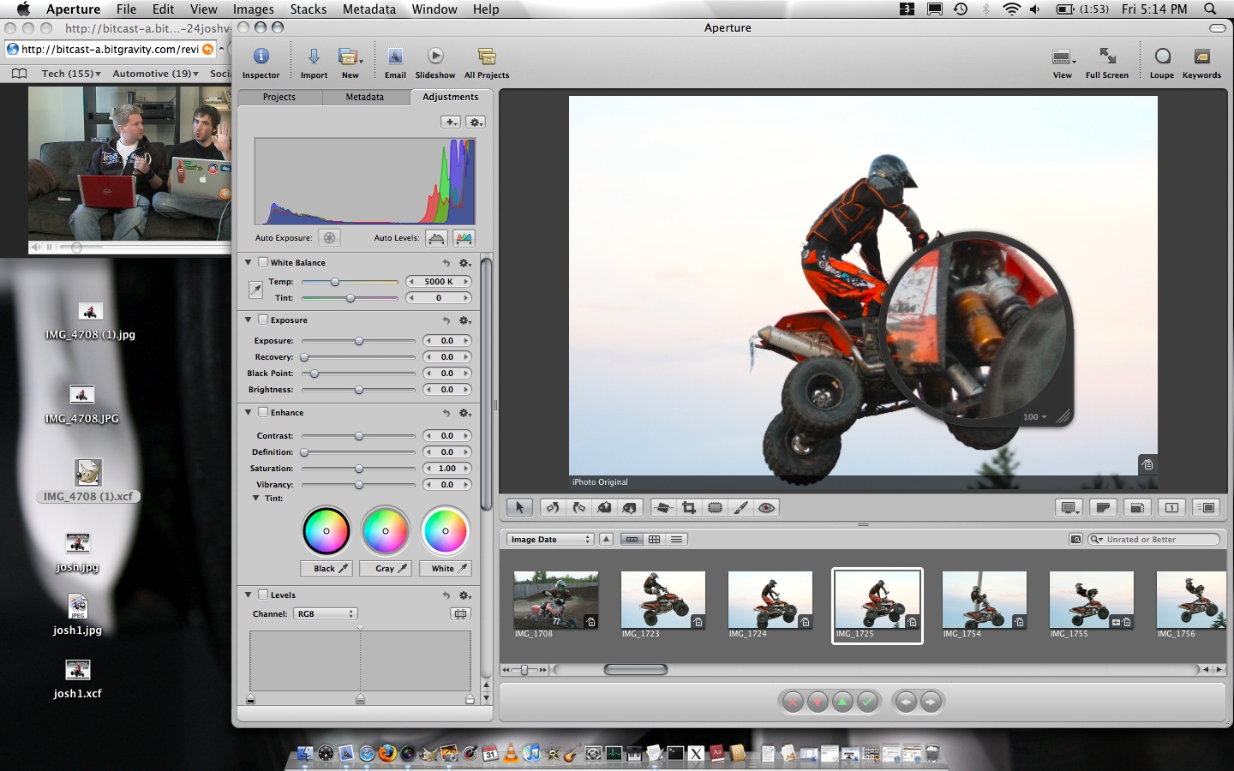Click the Black tint eyedropper button

tap(326, 569)
